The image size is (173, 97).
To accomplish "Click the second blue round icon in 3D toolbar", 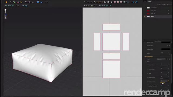I will [x=41, y=2].
